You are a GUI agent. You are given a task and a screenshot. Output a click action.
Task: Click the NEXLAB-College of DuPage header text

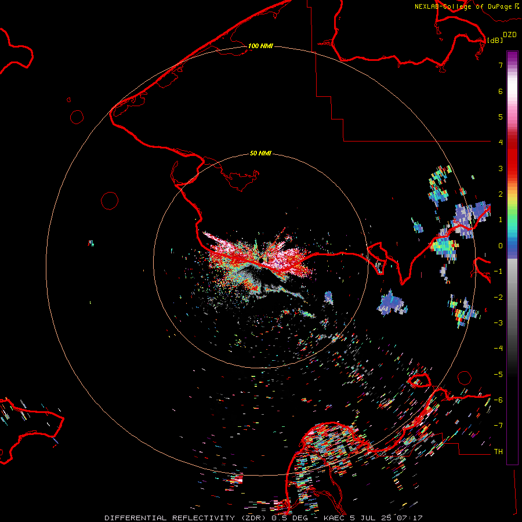coord(467,6)
